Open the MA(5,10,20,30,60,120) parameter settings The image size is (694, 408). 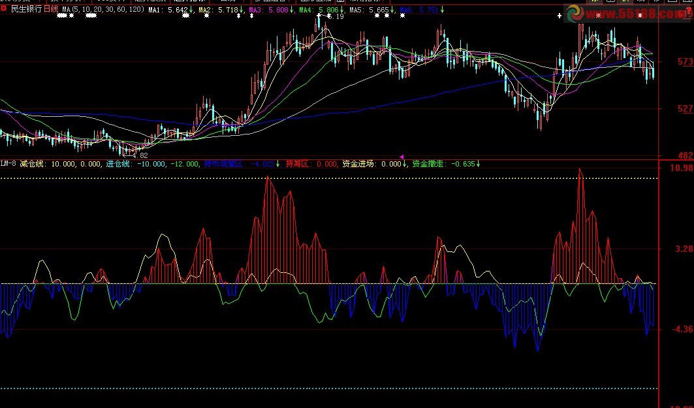(x=103, y=10)
